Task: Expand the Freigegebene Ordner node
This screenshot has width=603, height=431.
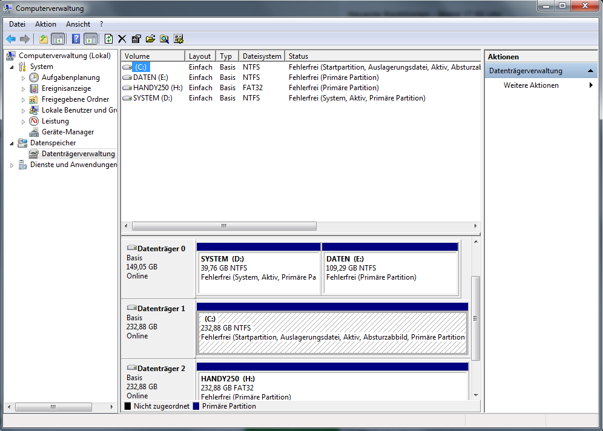Action: point(23,100)
